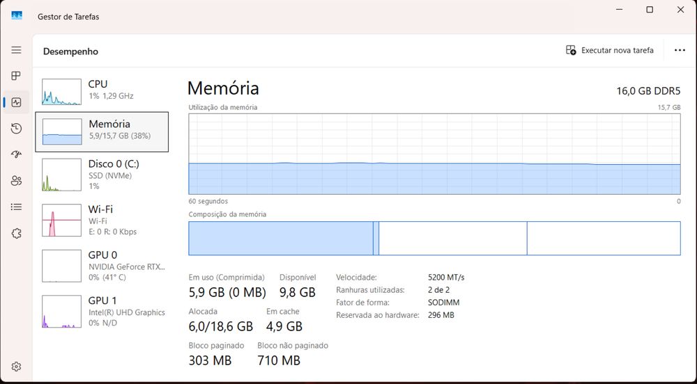Image resolution: width=697 pixels, height=384 pixels.
Task: Open the Details list icon
Action: tap(17, 207)
